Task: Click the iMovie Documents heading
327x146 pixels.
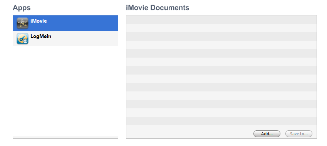Action: pyautogui.click(x=158, y=8)
